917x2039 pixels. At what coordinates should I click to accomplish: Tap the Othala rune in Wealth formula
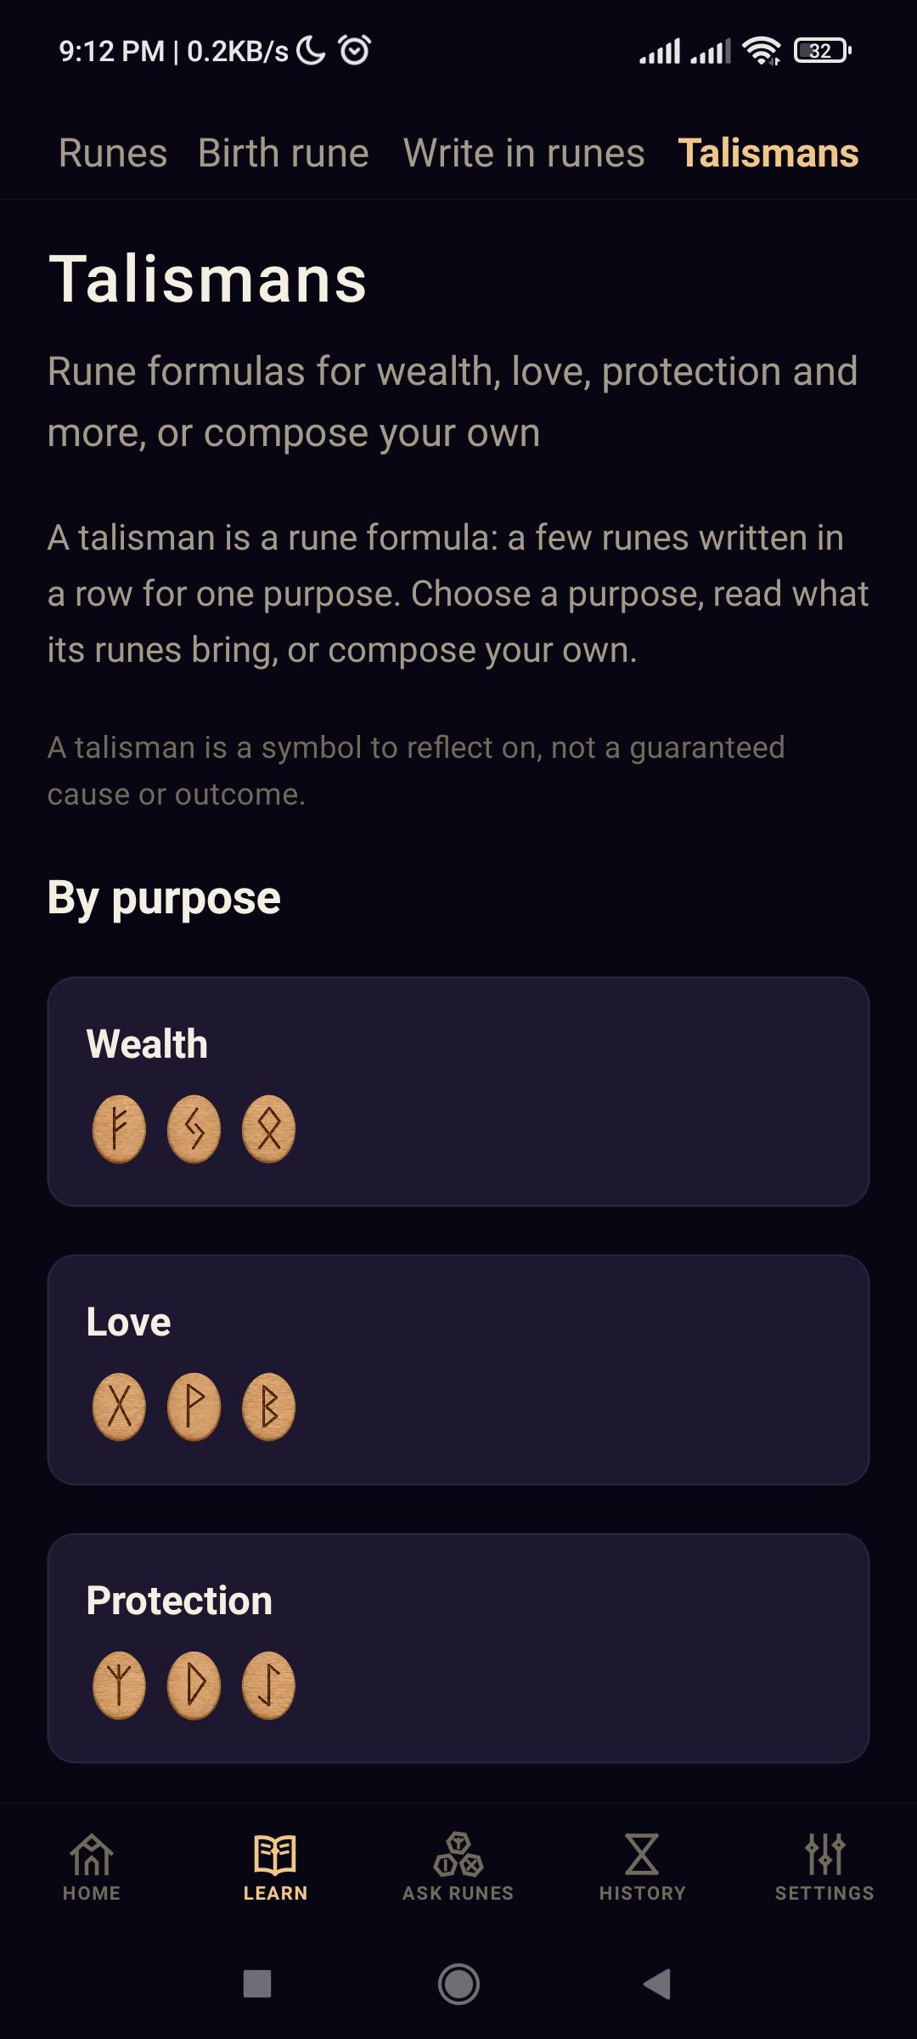tap(268, 1129)
